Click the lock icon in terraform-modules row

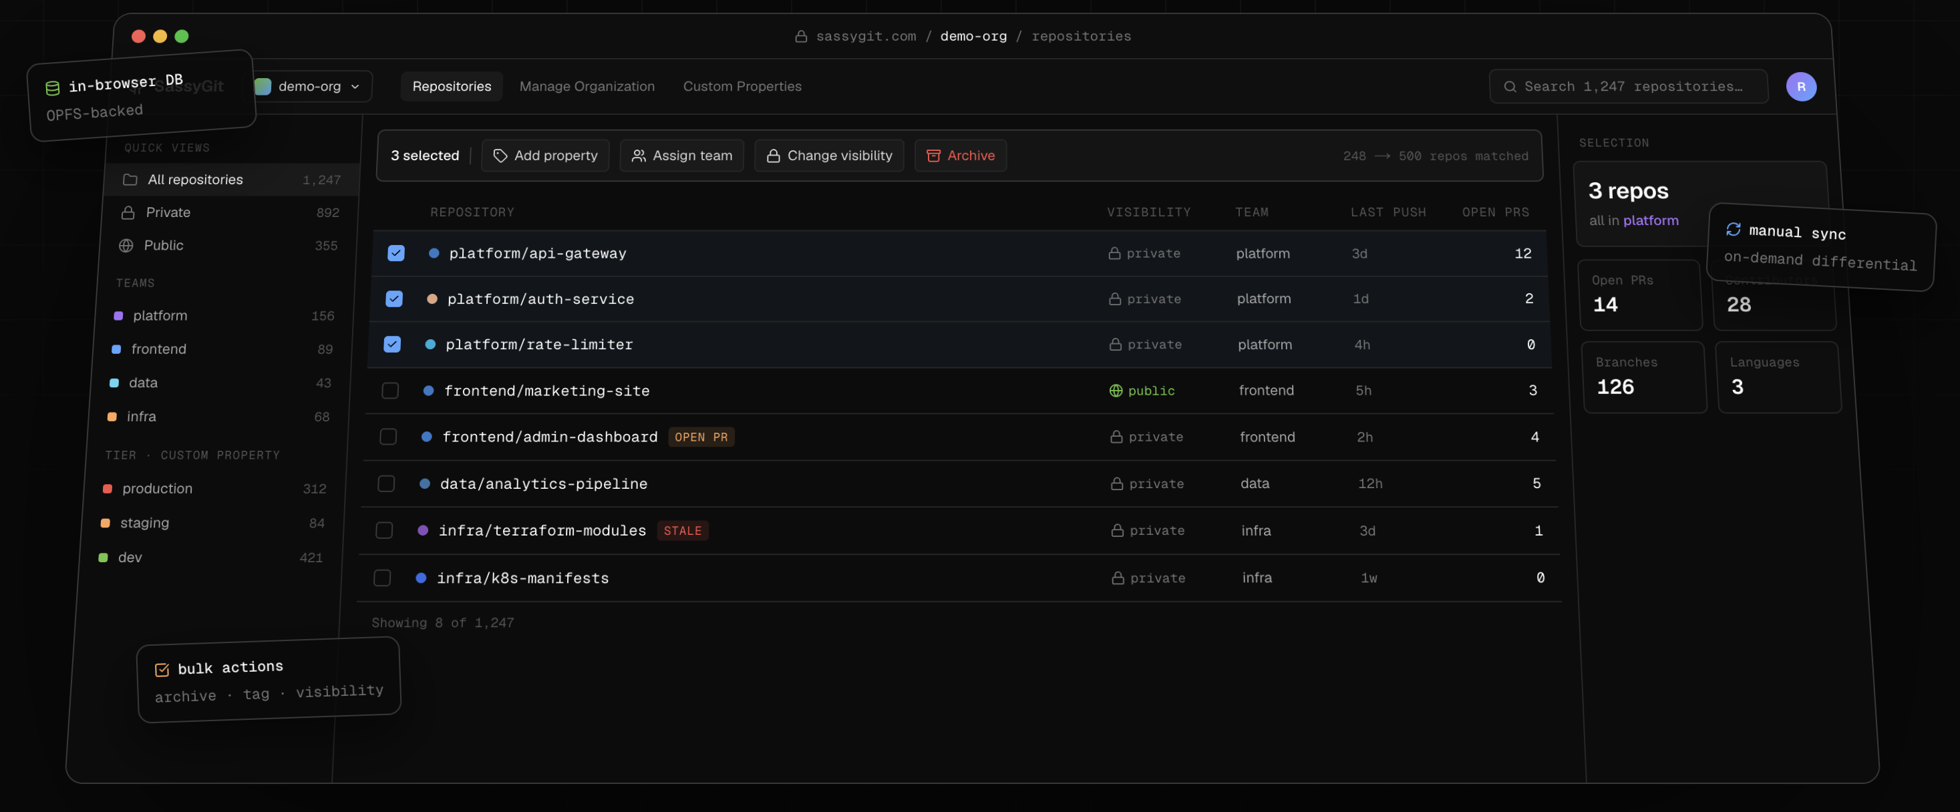[x=1117, y=531]
